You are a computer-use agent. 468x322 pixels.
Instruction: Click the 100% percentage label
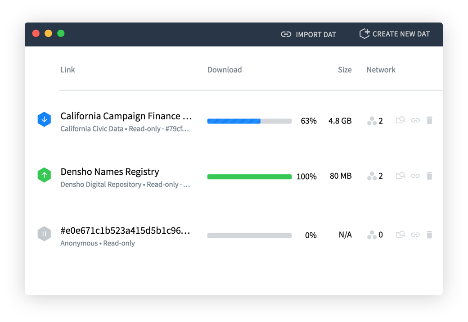coord(306,177)
